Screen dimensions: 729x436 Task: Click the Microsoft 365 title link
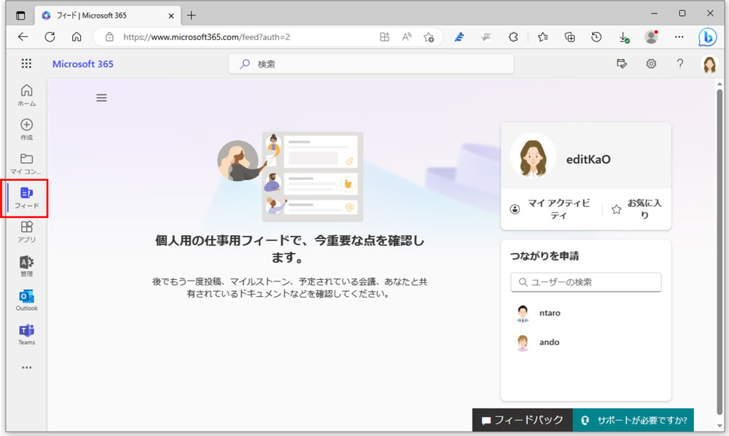click(x=83, y=64)
